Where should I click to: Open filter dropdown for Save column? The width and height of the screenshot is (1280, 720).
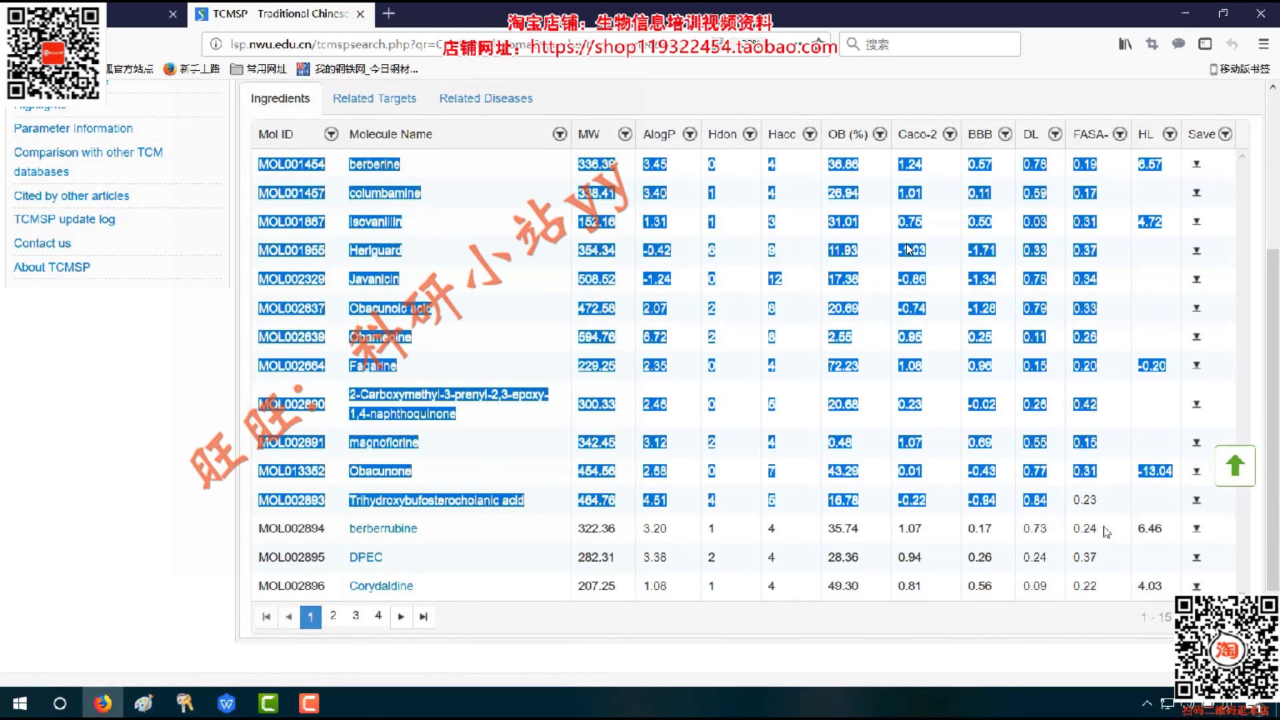(1225, 134)
